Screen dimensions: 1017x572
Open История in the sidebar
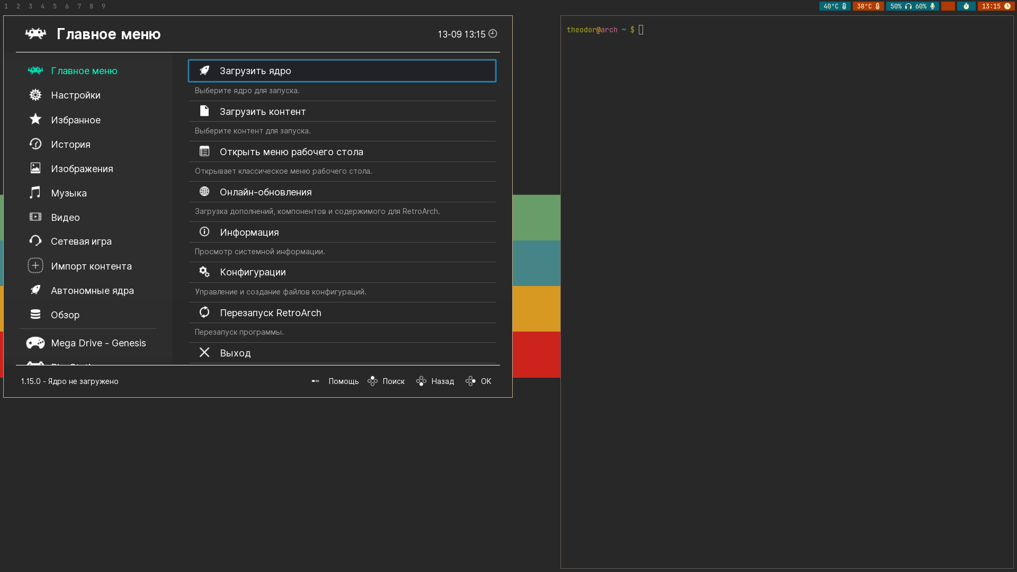click(70, 144)
